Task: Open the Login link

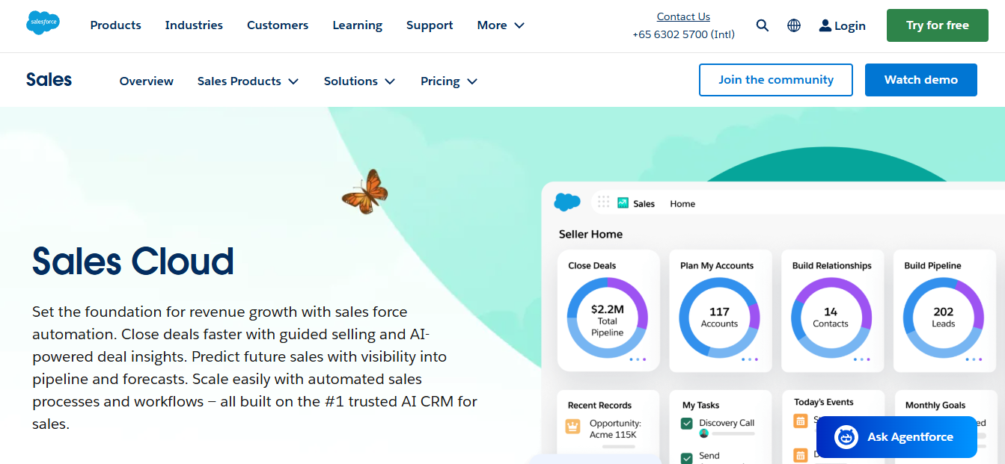Action: 842,25
